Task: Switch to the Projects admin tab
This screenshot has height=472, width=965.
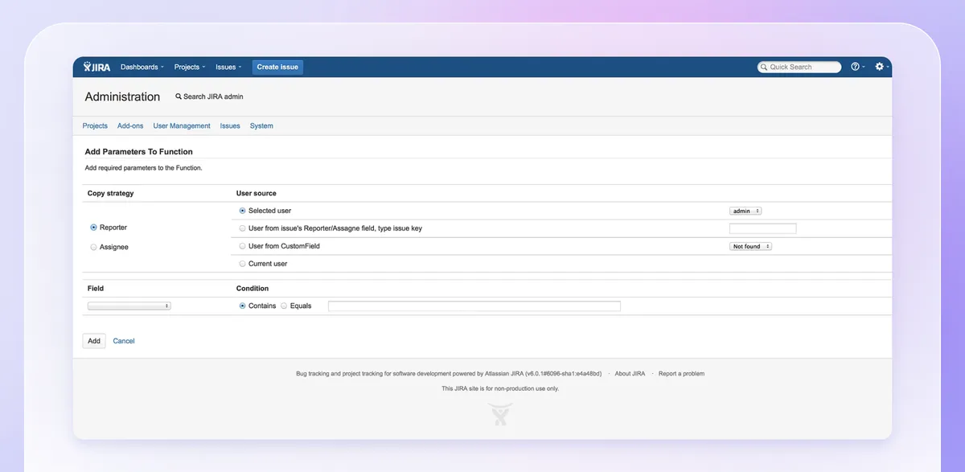Action: point(95,125)
